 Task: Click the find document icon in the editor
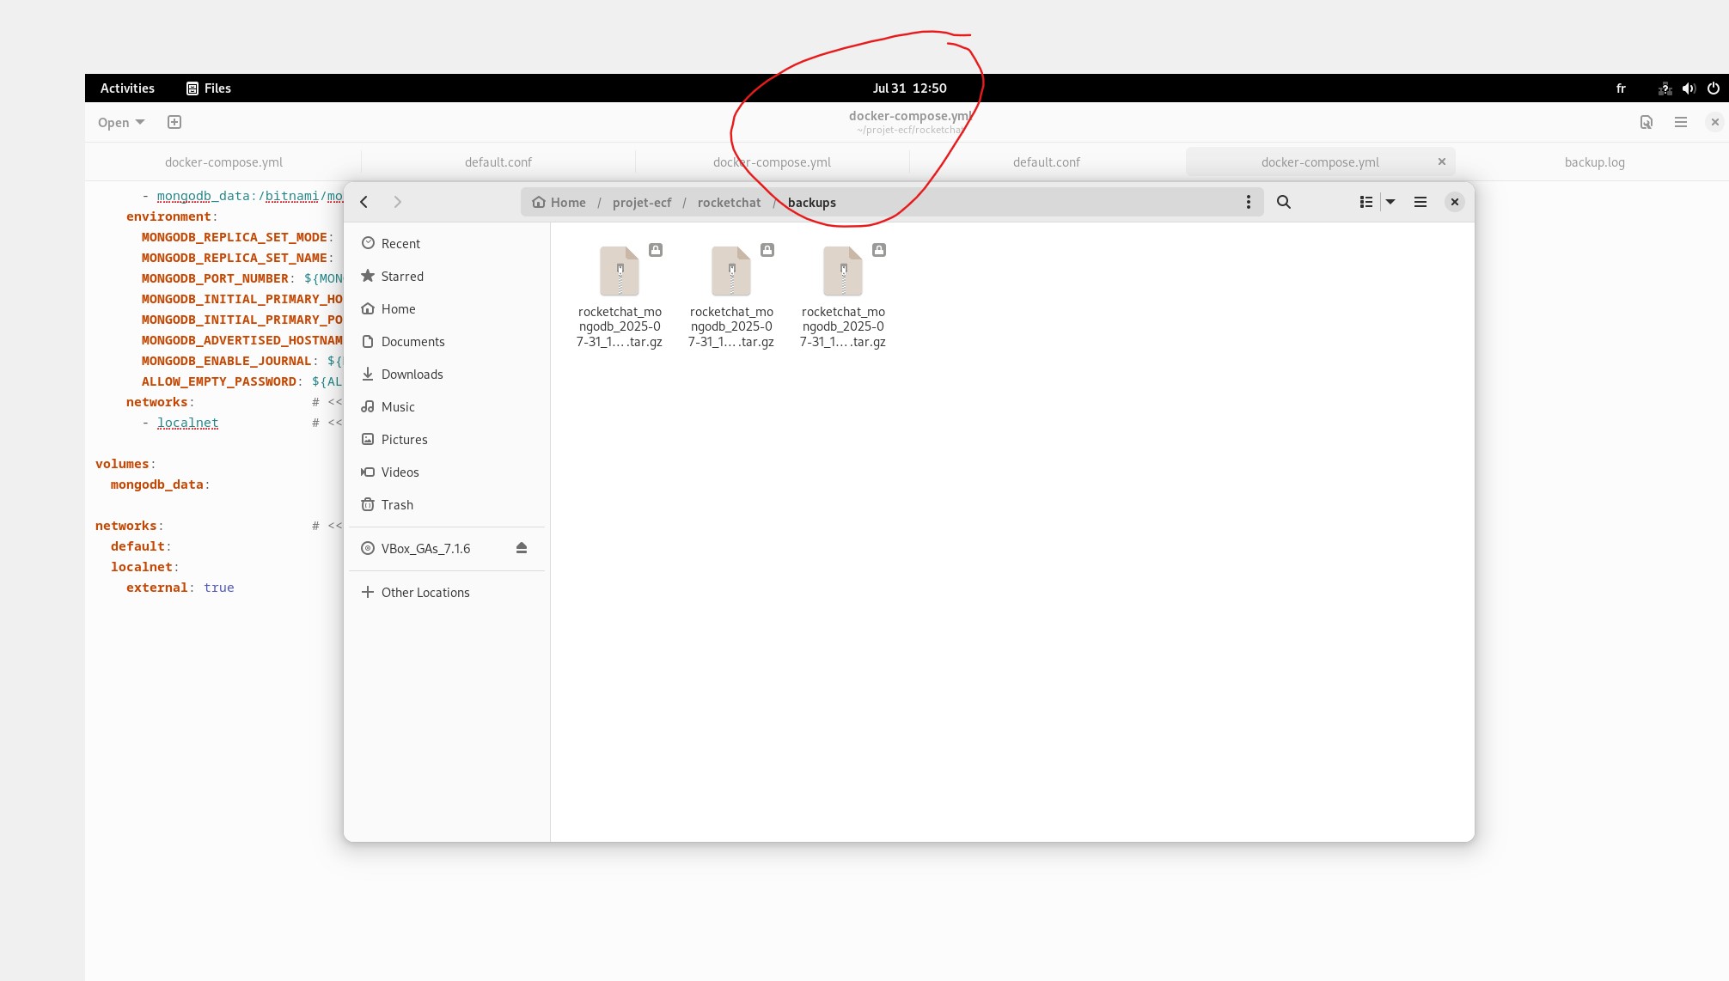click(x=1646, y=122)
